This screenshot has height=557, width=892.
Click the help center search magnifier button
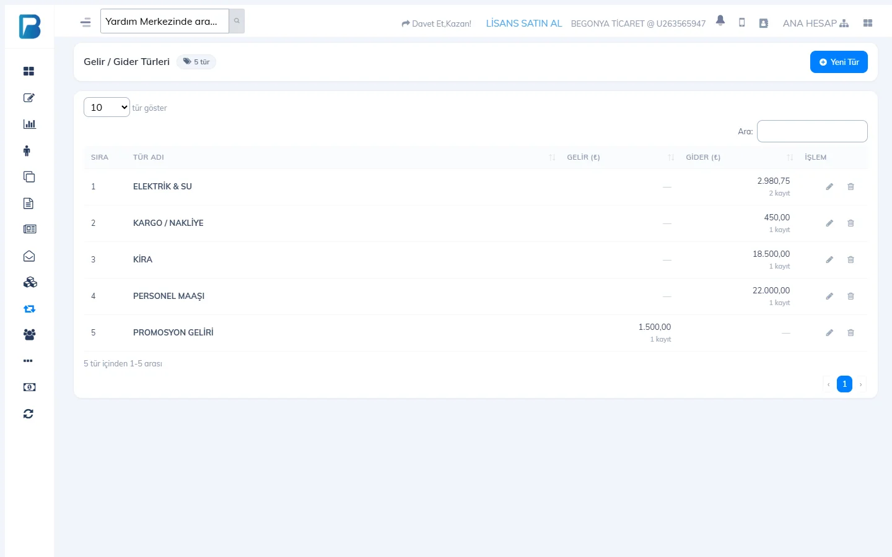[237, 21]
